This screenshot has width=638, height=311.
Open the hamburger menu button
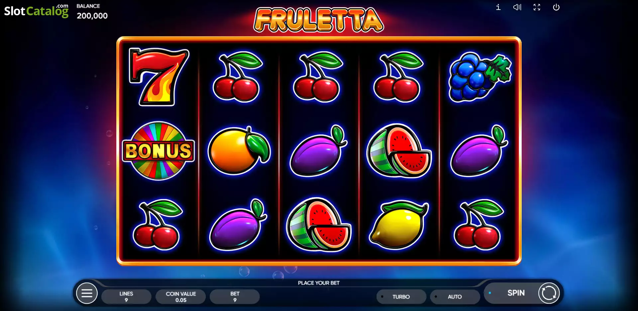(x=87, y=293)
